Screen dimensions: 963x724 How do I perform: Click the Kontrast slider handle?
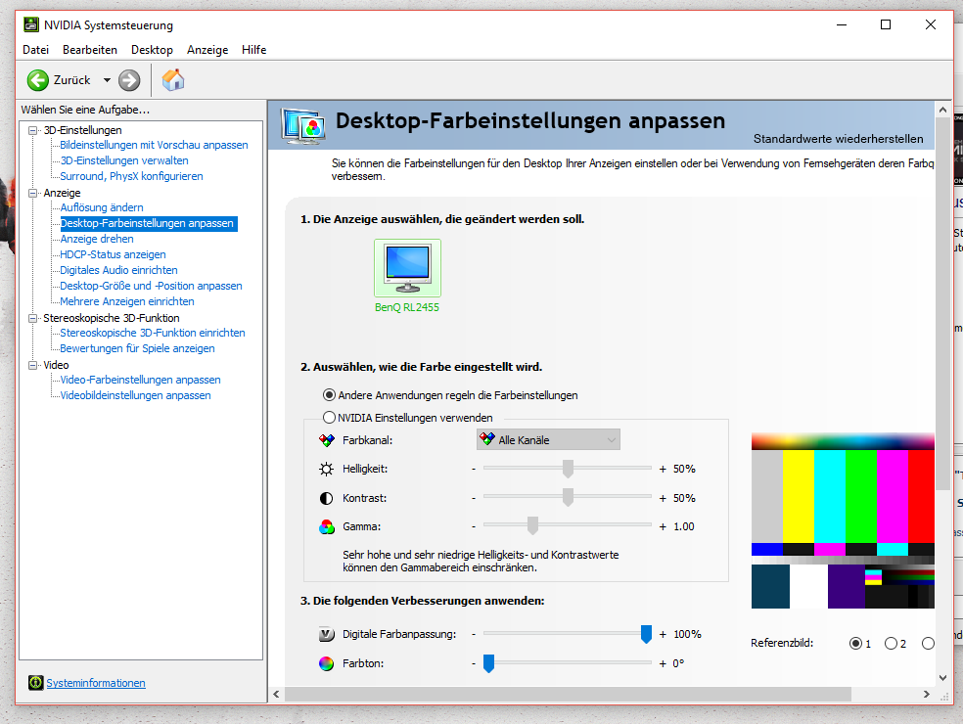click(568, 497)
